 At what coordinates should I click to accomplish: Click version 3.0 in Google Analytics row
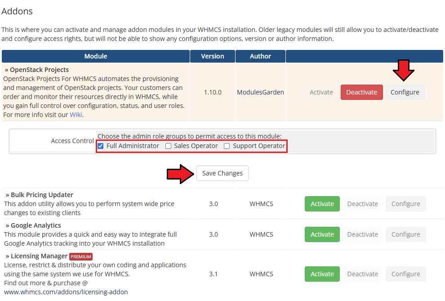[214, 234]
